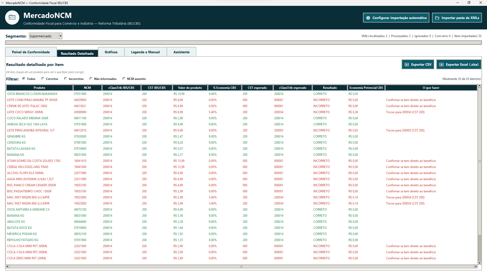Export results with Exportar Excel (.xlsx)
The image size is (487, 274).
point(459,64)
